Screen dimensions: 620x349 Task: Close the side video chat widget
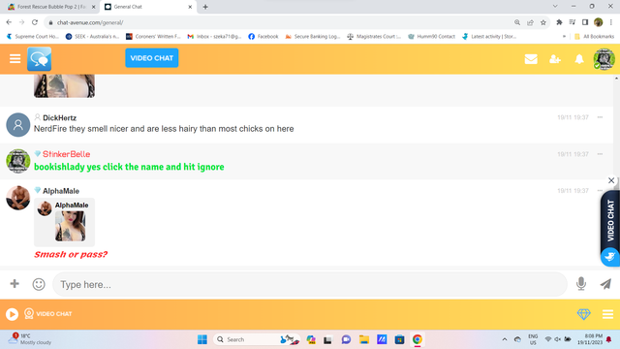[611, 180]
